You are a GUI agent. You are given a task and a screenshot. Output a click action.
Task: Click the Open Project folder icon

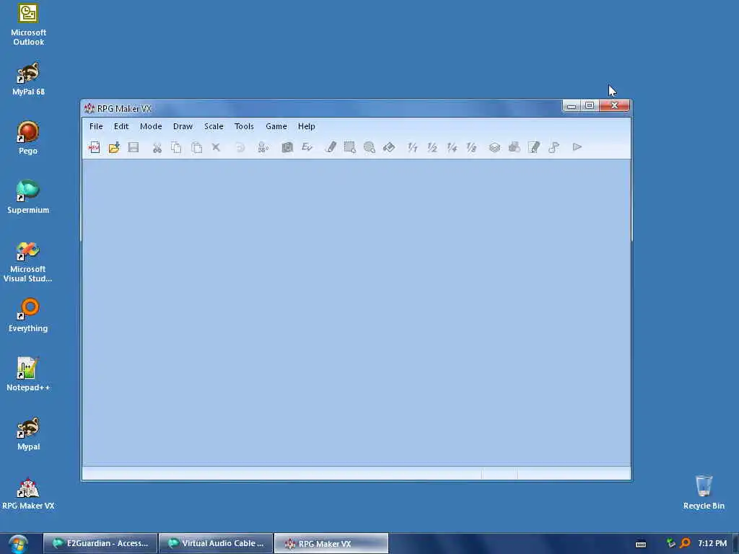pyautogui.click(x=114, y=147)
